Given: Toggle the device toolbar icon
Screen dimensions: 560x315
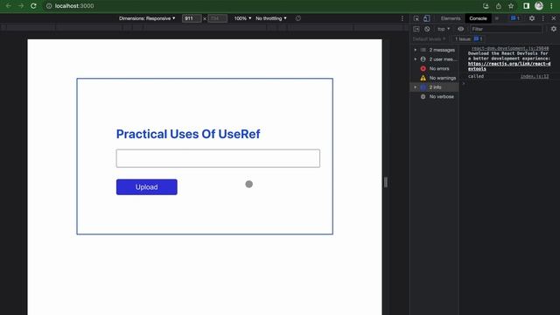Looking at the screenshot, I should click(426, 18).
